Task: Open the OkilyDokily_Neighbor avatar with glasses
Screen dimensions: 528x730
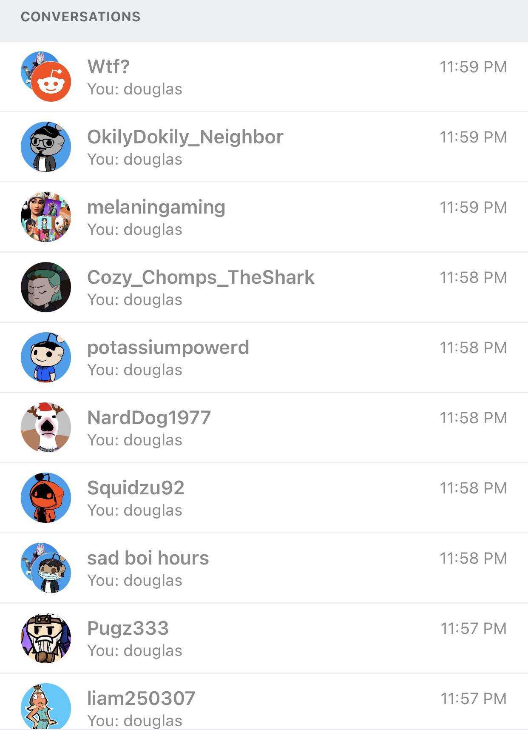Action: point(46,147)
